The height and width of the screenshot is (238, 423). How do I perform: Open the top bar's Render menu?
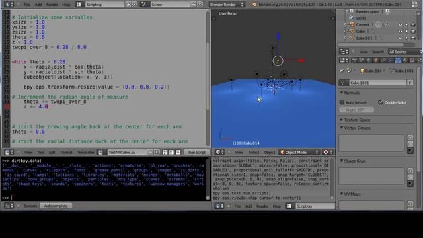coord(52,5)
